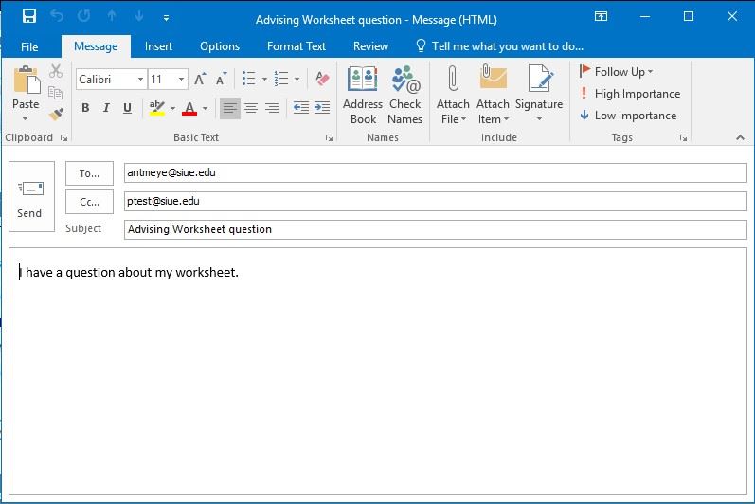
Task: Toggle Italic formatting
Action: (106, 109)
